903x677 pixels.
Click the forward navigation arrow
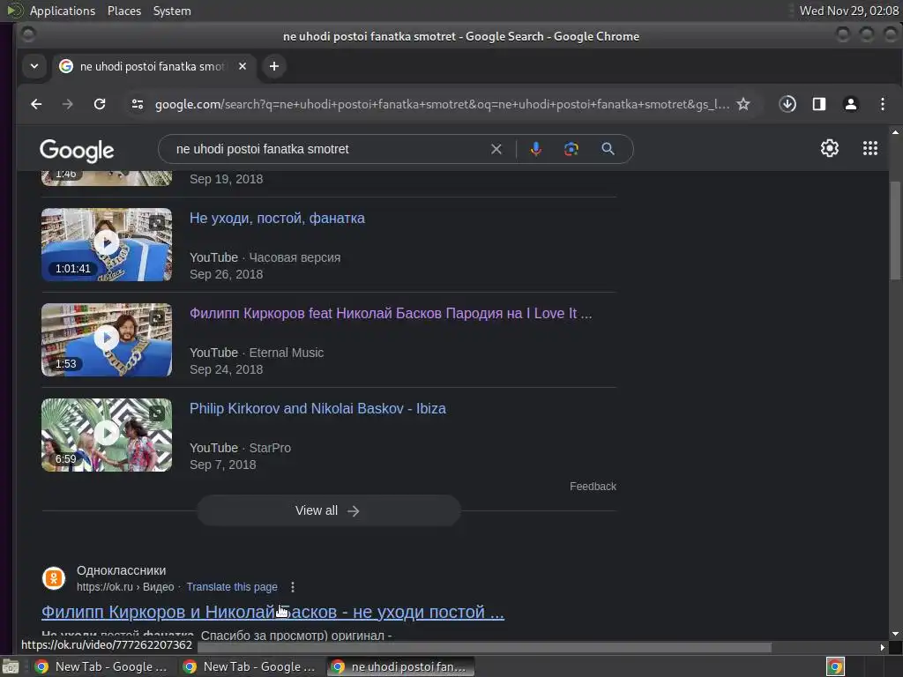coord(67,104)
